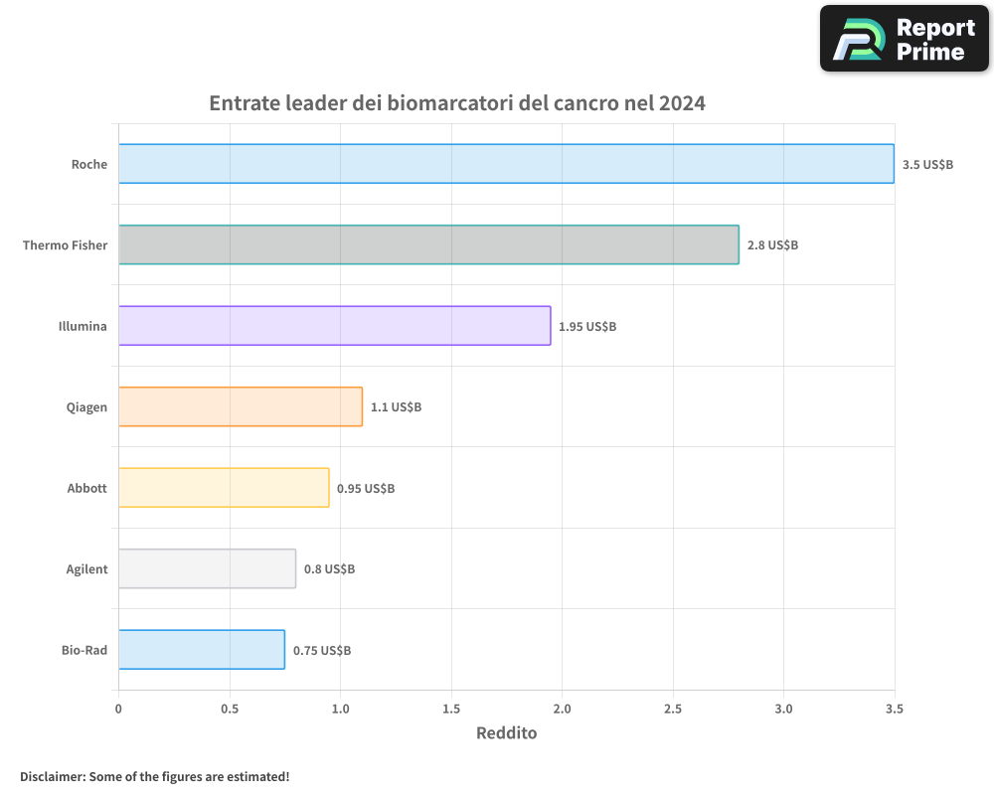Click the 0.75 US$B value label
Viewport: 994px width, 795px height.
click(322, 650)
